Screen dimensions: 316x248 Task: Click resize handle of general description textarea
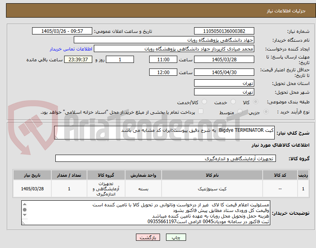(56, 137)
